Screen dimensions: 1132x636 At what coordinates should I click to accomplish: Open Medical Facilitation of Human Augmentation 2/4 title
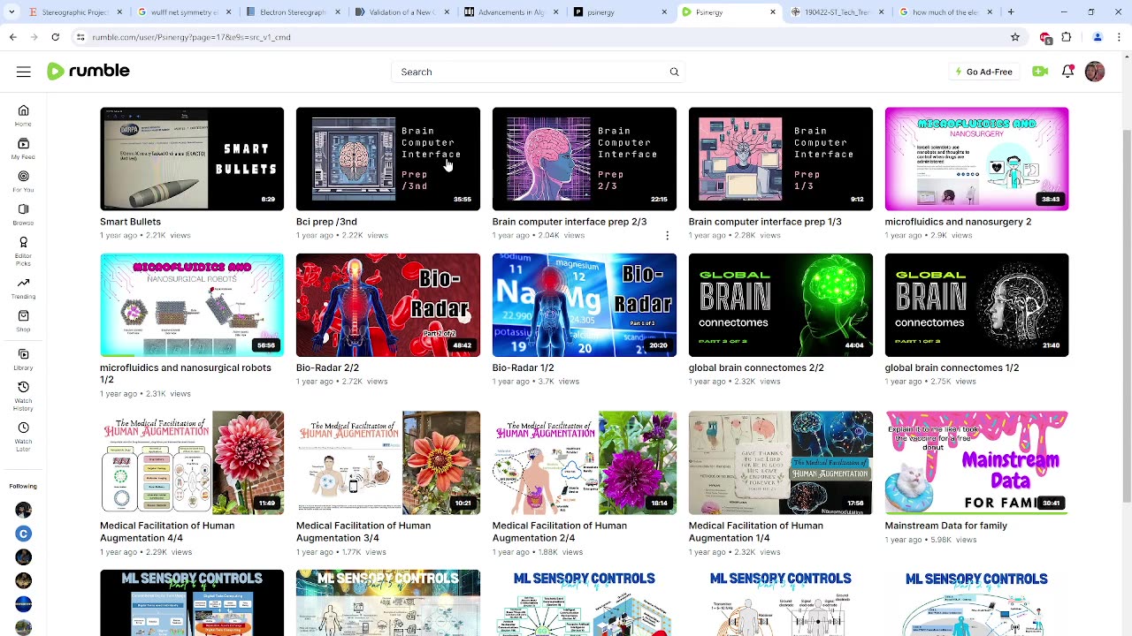pos(560,531)
